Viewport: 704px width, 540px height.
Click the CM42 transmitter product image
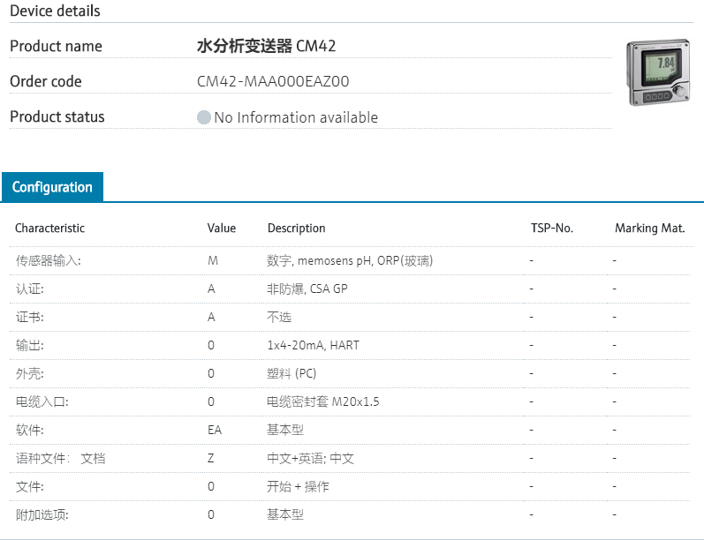658,73
